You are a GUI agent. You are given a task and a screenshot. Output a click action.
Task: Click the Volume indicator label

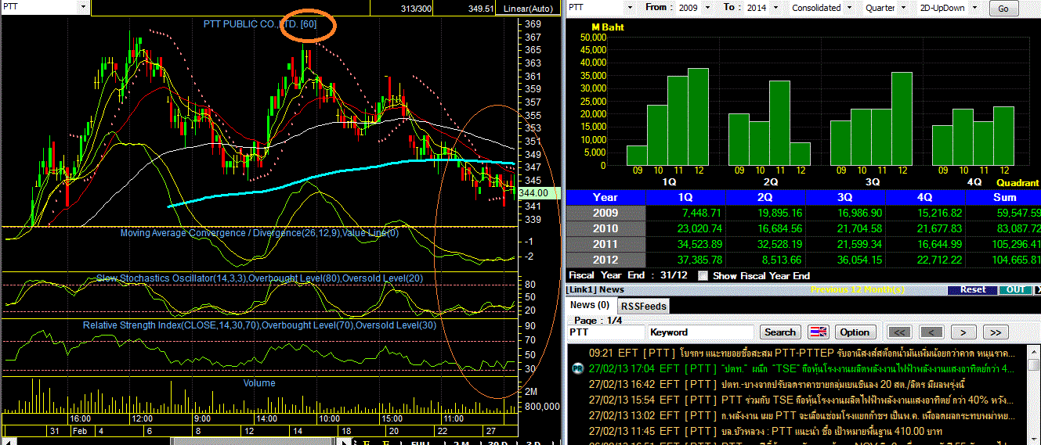(x=259, y=383)
